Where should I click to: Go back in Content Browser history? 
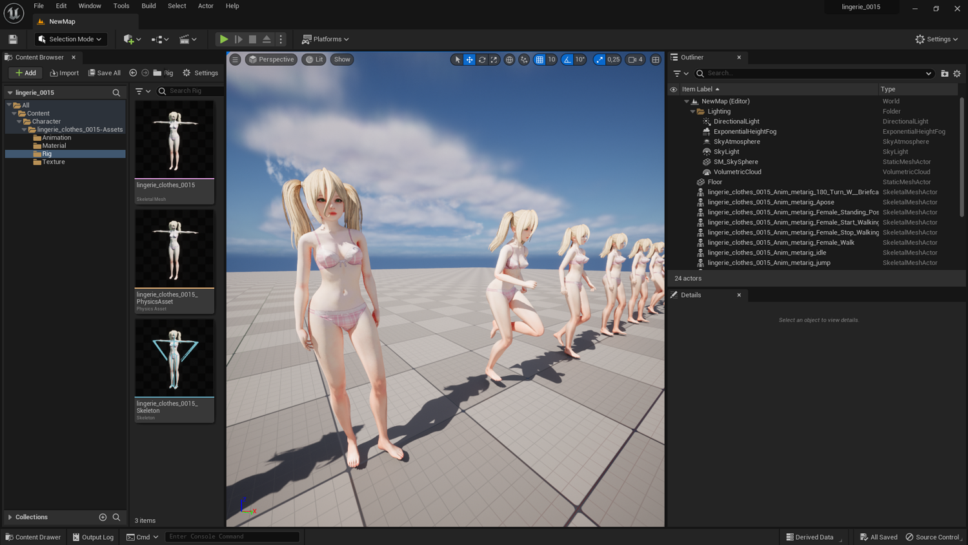(133, 73)
